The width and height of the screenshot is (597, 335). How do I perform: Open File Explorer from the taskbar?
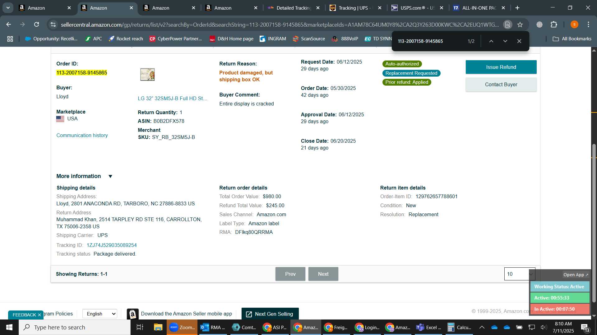(x=158, y=327)
